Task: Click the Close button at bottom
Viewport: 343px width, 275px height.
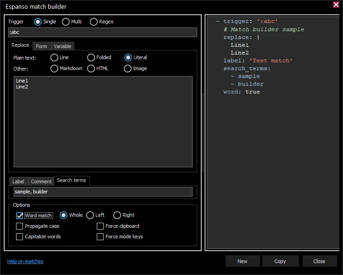Action: [319, 261]
